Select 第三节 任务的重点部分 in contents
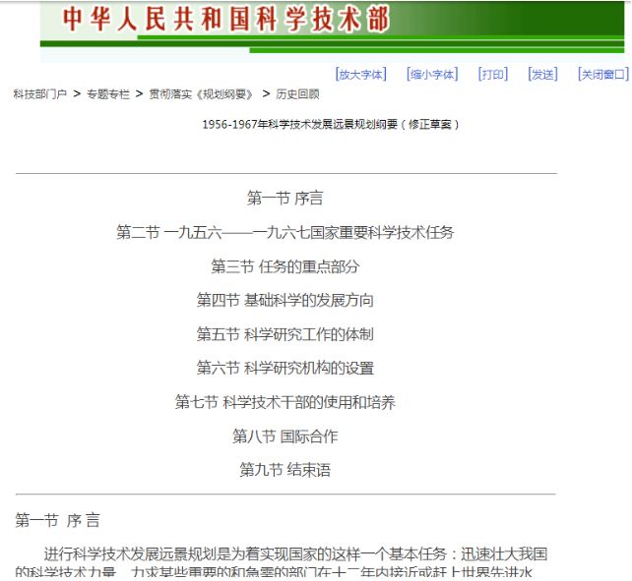This screenshot has height=581, width=632. (285, 266)
